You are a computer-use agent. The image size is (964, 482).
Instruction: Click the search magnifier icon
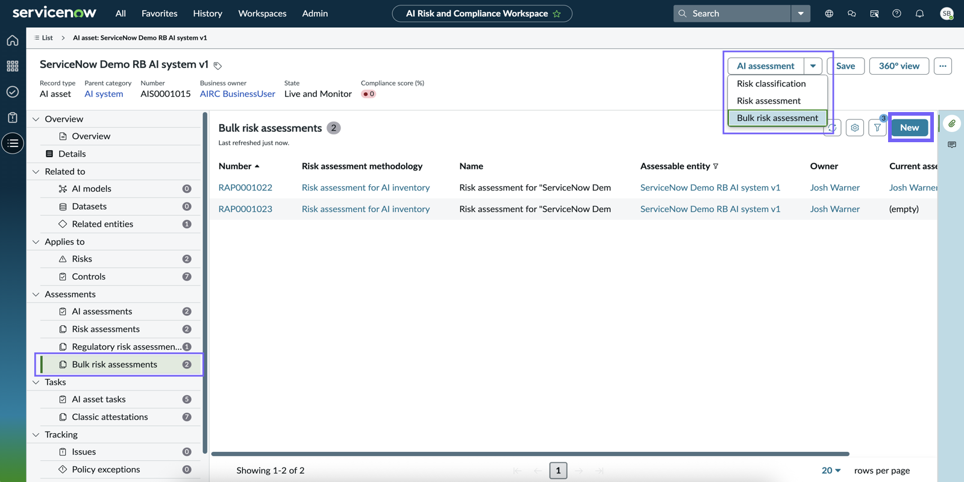pos(683,13)
